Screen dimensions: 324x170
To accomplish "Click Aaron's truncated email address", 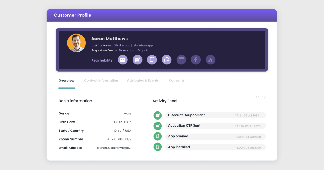I will pyautogui.click(x=114, y=148).
